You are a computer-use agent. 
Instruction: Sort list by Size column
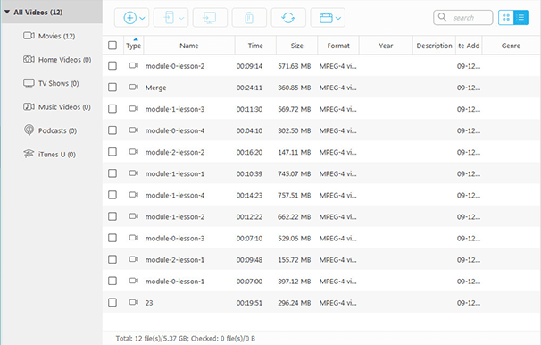(x=296, y=46)
